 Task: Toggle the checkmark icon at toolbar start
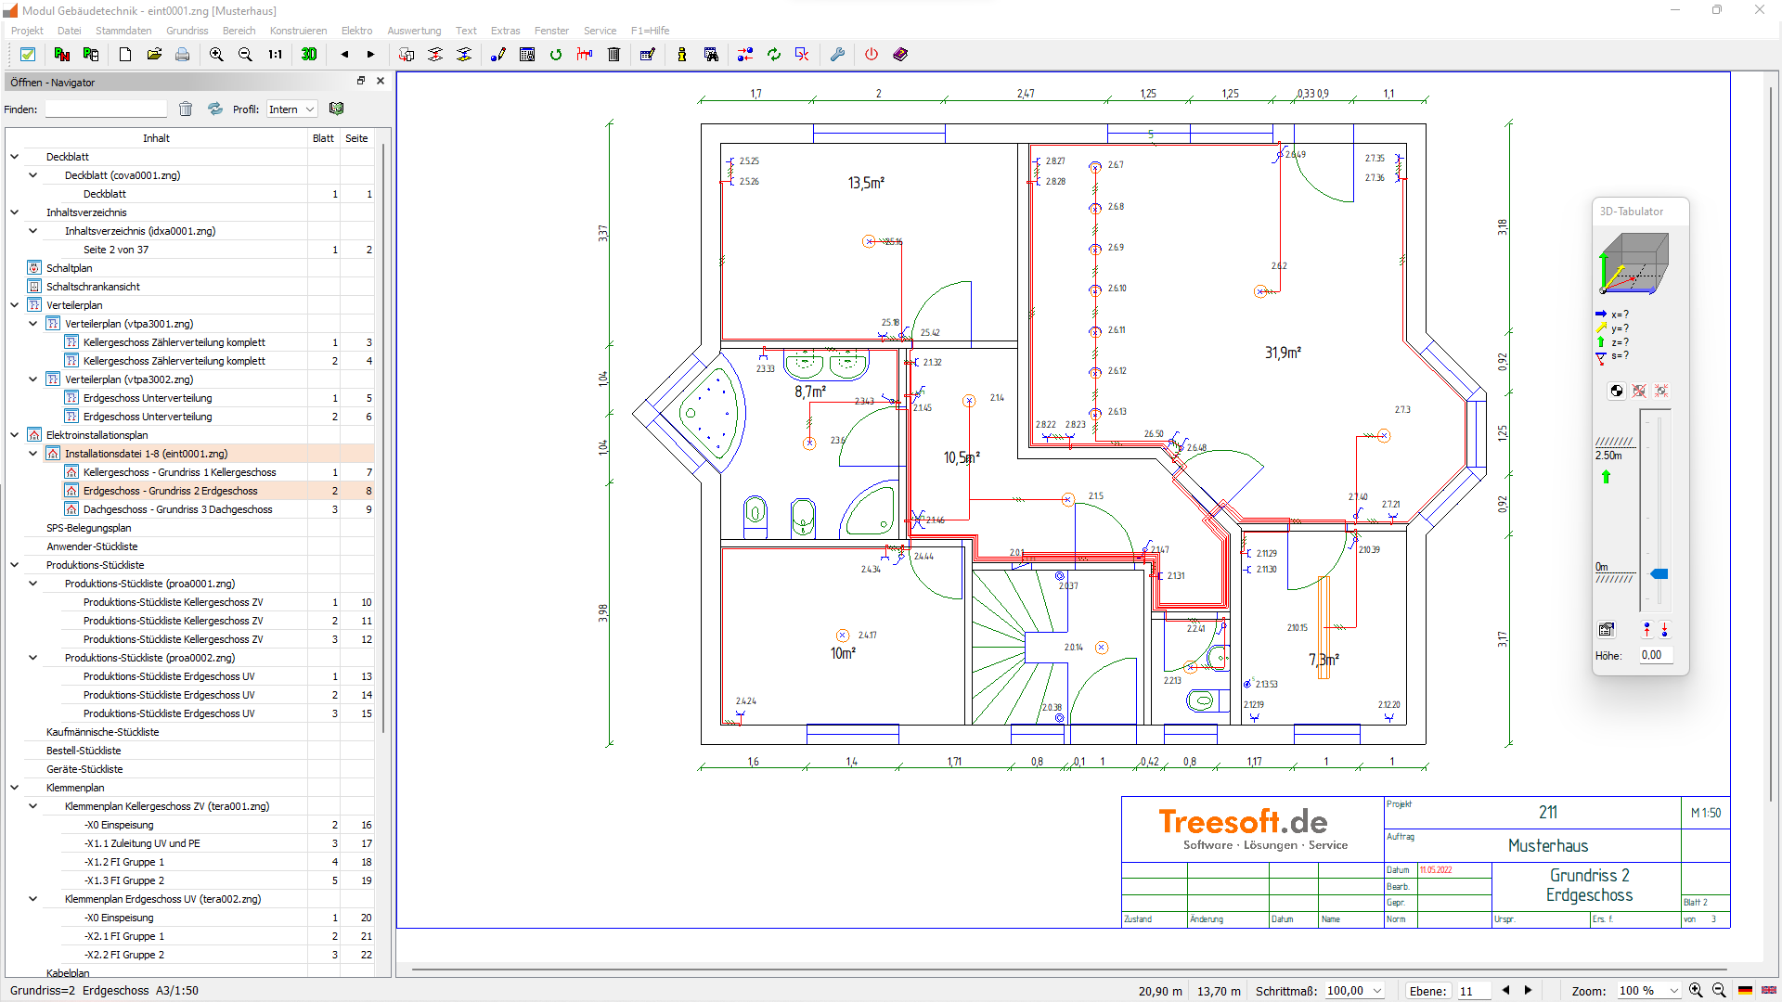[x=28, y=55]
